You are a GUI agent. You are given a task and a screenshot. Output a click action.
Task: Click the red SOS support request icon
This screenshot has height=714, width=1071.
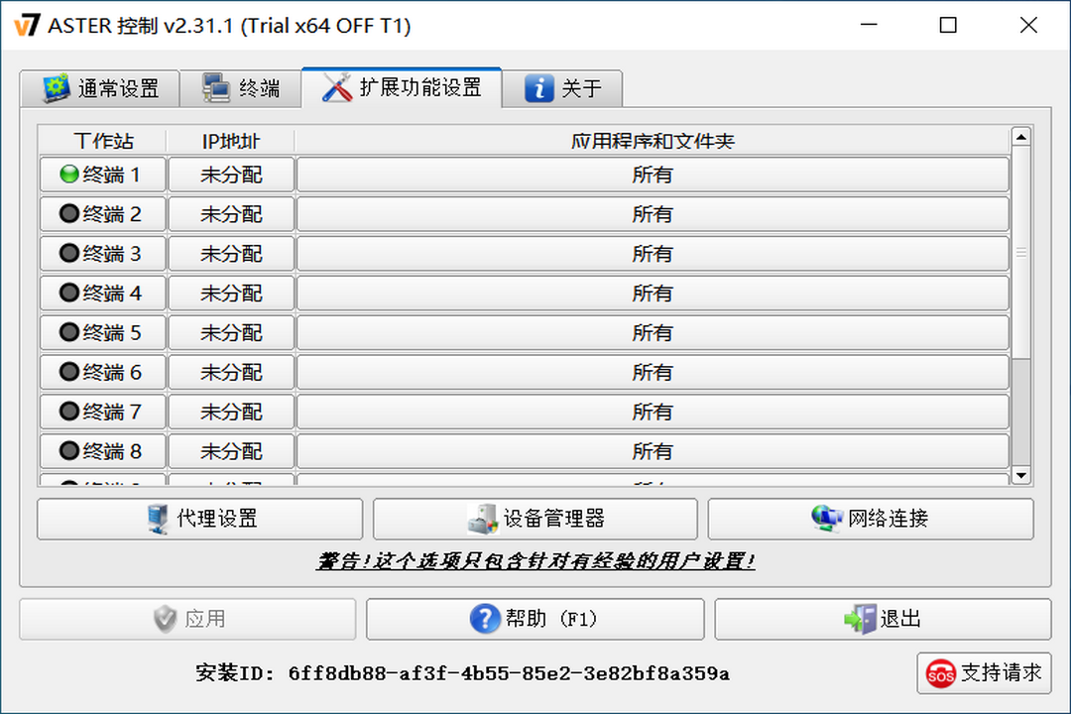942,673
